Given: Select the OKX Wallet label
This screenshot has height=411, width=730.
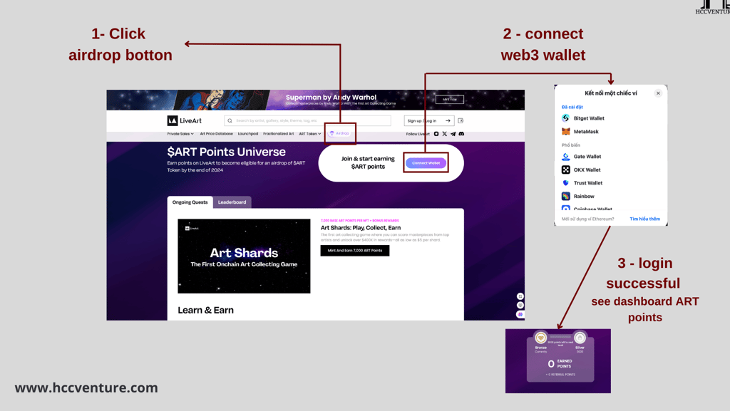Looking at the screenshot, I should [x=587, y=170].
